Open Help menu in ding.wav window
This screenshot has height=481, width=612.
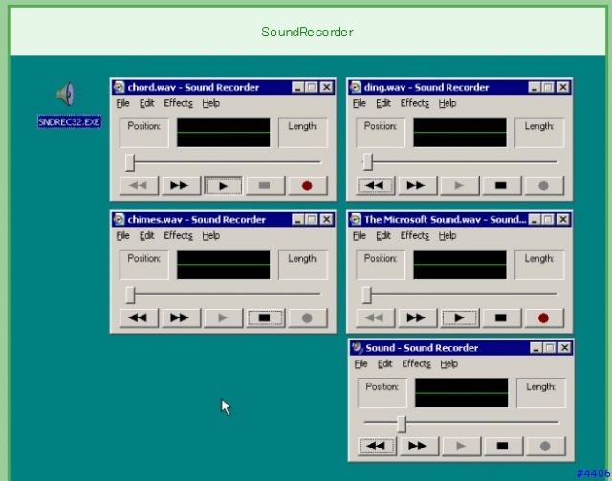[448, 103]
